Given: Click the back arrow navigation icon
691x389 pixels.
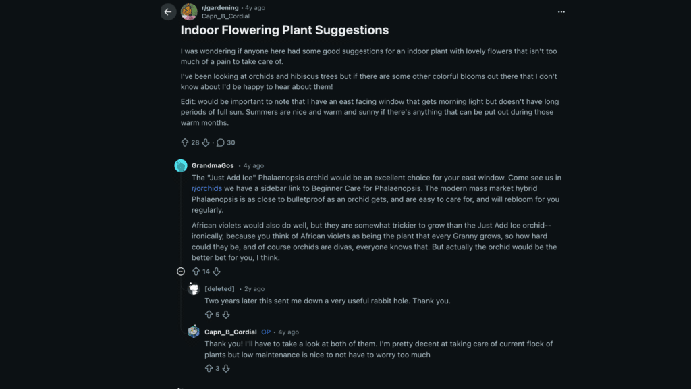Looking at the screenshot, I should tap(168, 11).
